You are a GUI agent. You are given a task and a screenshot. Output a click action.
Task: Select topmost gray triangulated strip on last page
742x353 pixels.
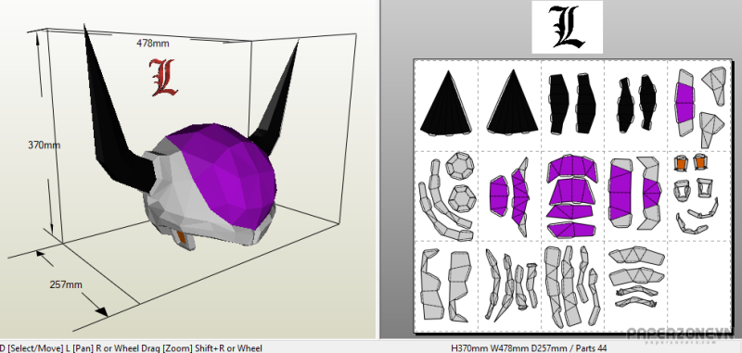coord(636,256)
